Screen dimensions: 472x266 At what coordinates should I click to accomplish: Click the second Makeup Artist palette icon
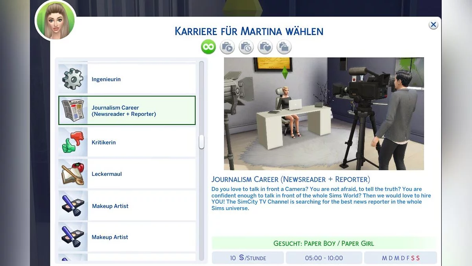[73, 237]
